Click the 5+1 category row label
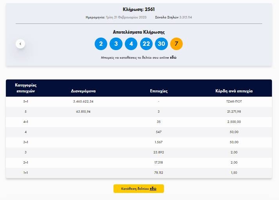This screenshot has width=279, height=200. (26, 101)
